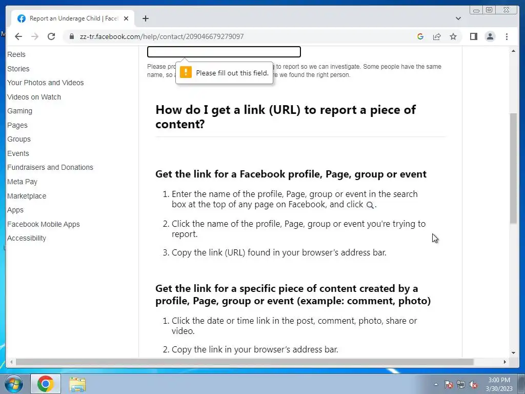Viewport: 525px width, 394px height.
Task: Select the Report an Underage Child tab
Action: click(73, 18)
